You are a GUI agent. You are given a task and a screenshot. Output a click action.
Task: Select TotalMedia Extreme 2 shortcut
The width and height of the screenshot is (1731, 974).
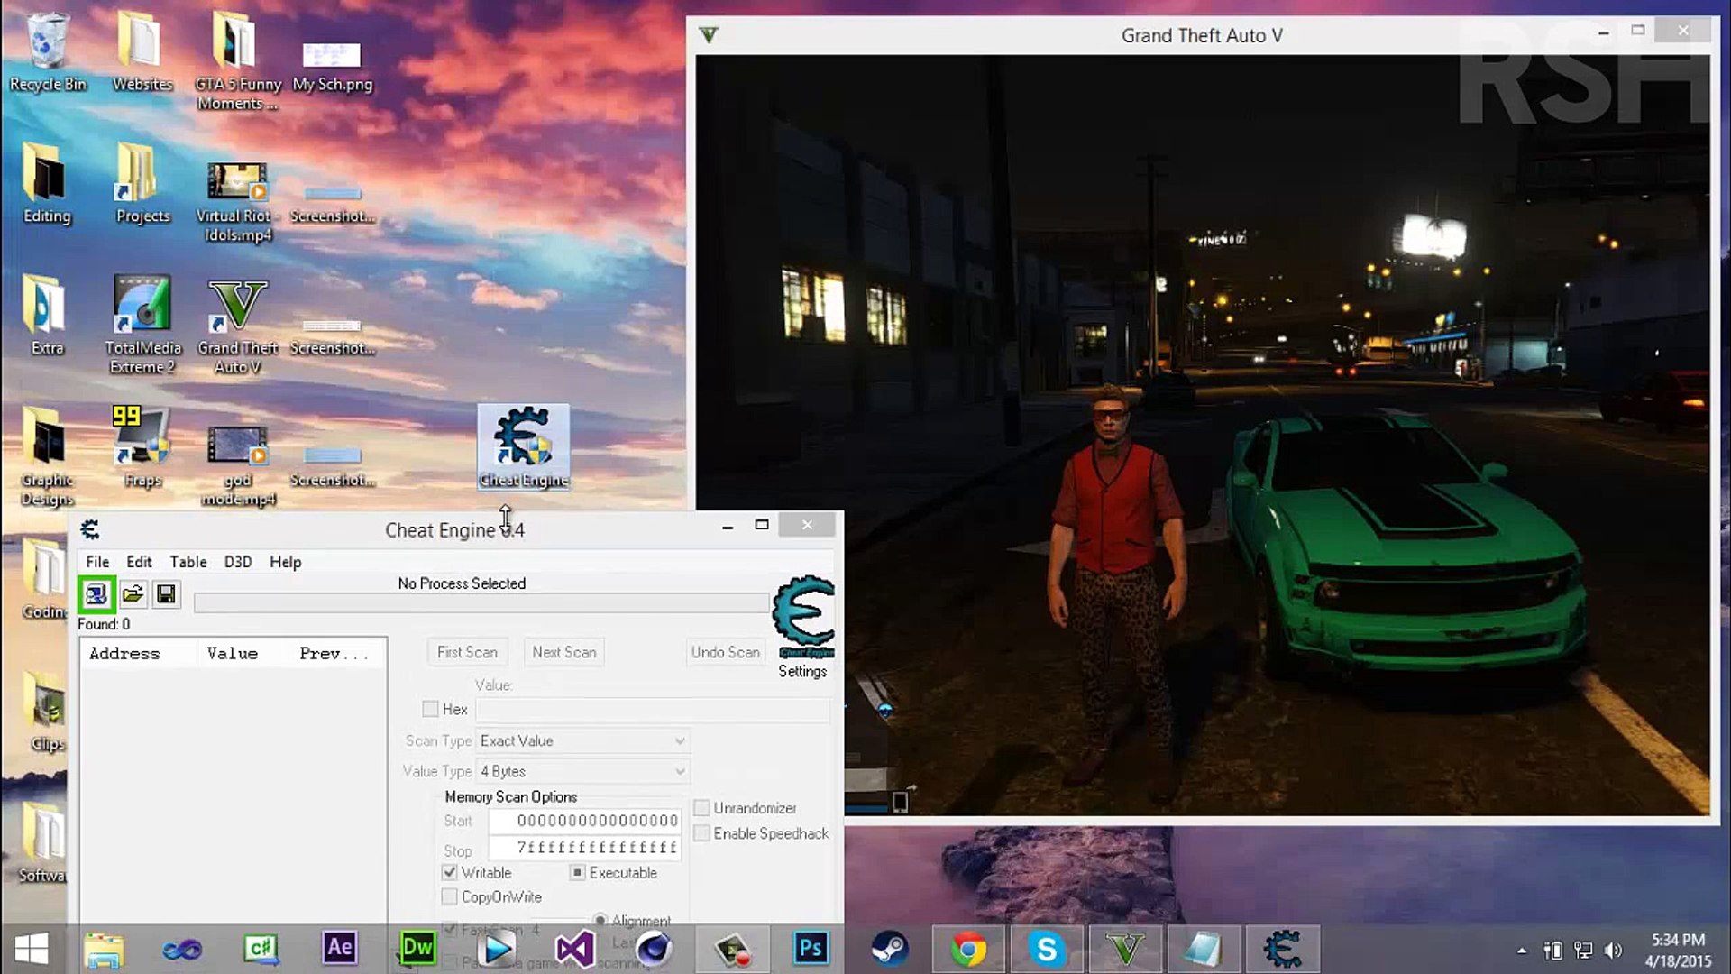(142, 325)
